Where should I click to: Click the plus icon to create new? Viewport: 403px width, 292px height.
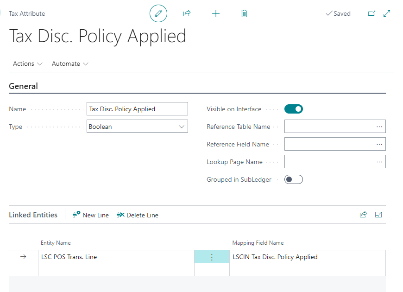coord(215,13)
